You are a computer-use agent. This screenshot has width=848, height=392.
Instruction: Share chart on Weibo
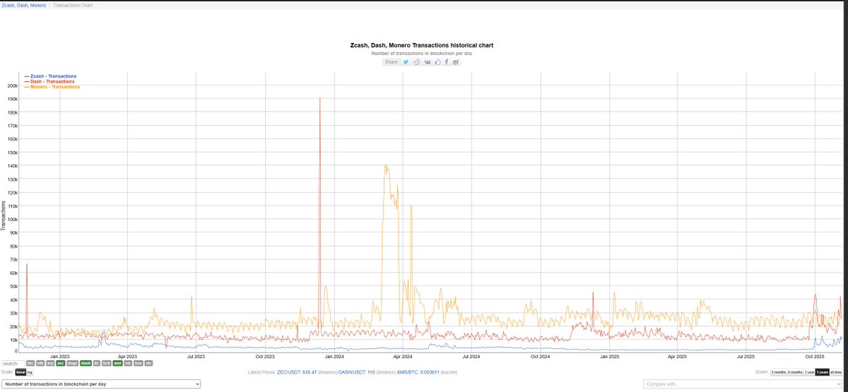click(456, 62)
